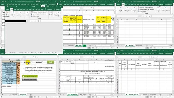This screenshot has height=98, width=174.
Task: Click horizontal scrollbar in top-right window
Action: [161, 46]
